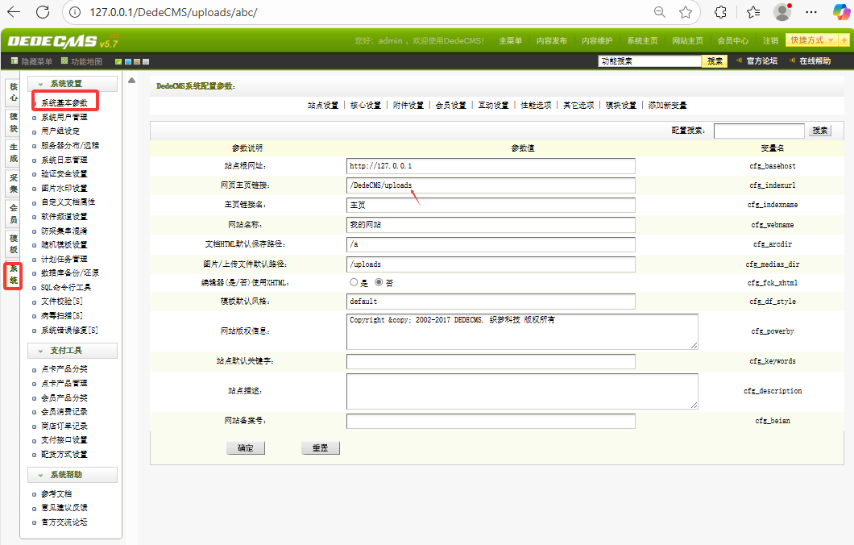Open 内容维护 in the top navigation
This screenshot has width=854, height=545.
[x=597, y=41]
